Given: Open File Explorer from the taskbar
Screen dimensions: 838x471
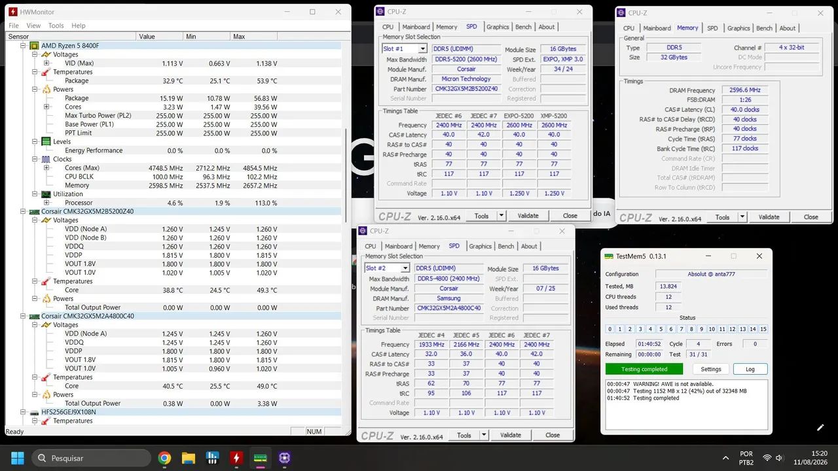Looking at the screenshot, I should (189, 458).
